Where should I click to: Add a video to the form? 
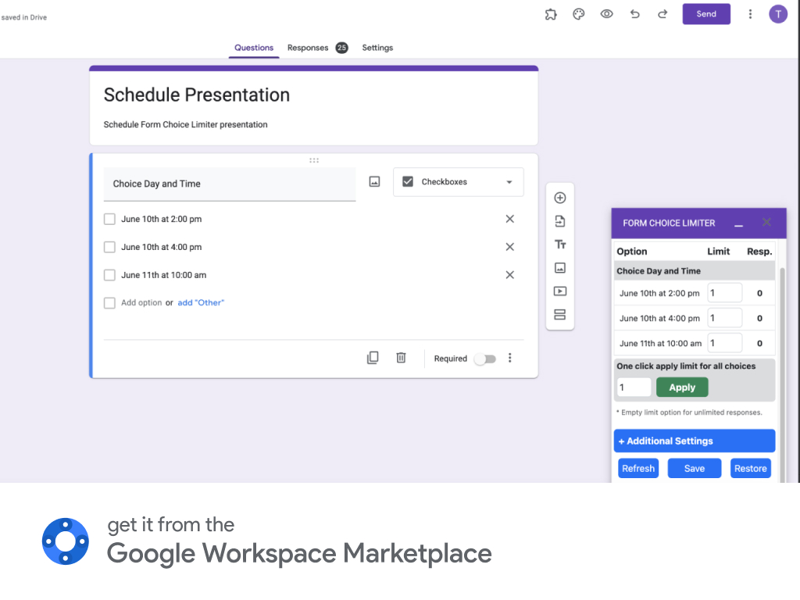click(x=559, y=291)
